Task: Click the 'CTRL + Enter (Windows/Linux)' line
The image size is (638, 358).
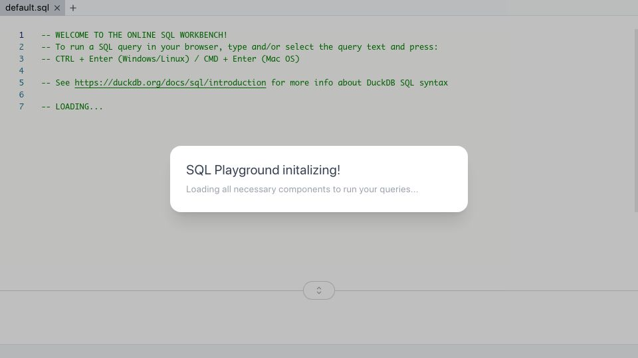Action: click(x=171, y=59)
